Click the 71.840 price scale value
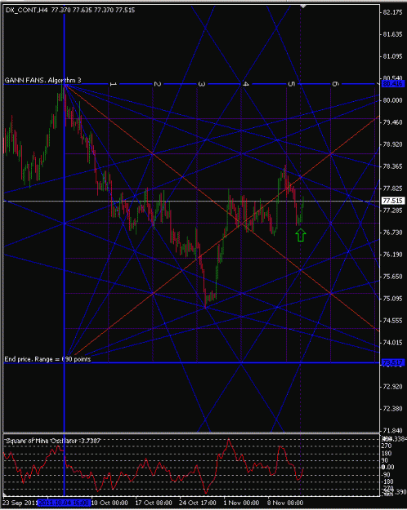 click(x=392, y=431)
